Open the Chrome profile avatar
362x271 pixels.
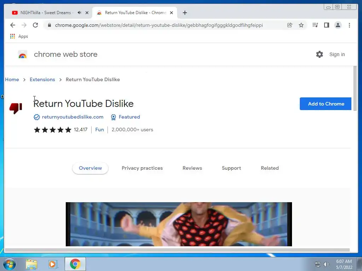[338, 25]
